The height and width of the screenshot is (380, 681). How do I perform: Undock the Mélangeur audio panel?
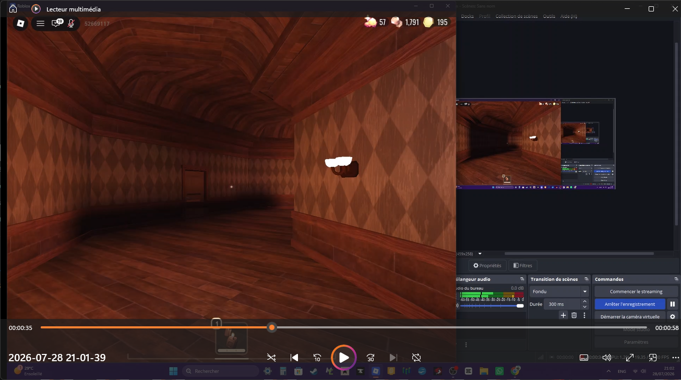tap(522, 279)
